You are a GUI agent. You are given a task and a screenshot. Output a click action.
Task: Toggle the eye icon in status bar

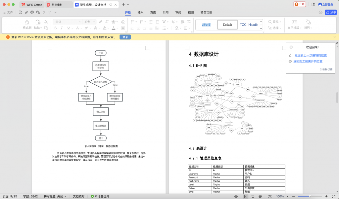click(236, 196)
